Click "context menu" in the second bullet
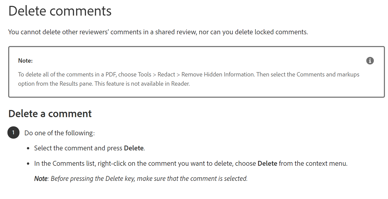 pyautogui.click(x=323, y=163)
